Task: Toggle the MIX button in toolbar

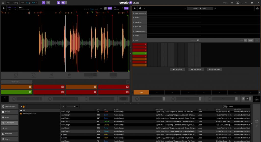Action: click(48, 3)
